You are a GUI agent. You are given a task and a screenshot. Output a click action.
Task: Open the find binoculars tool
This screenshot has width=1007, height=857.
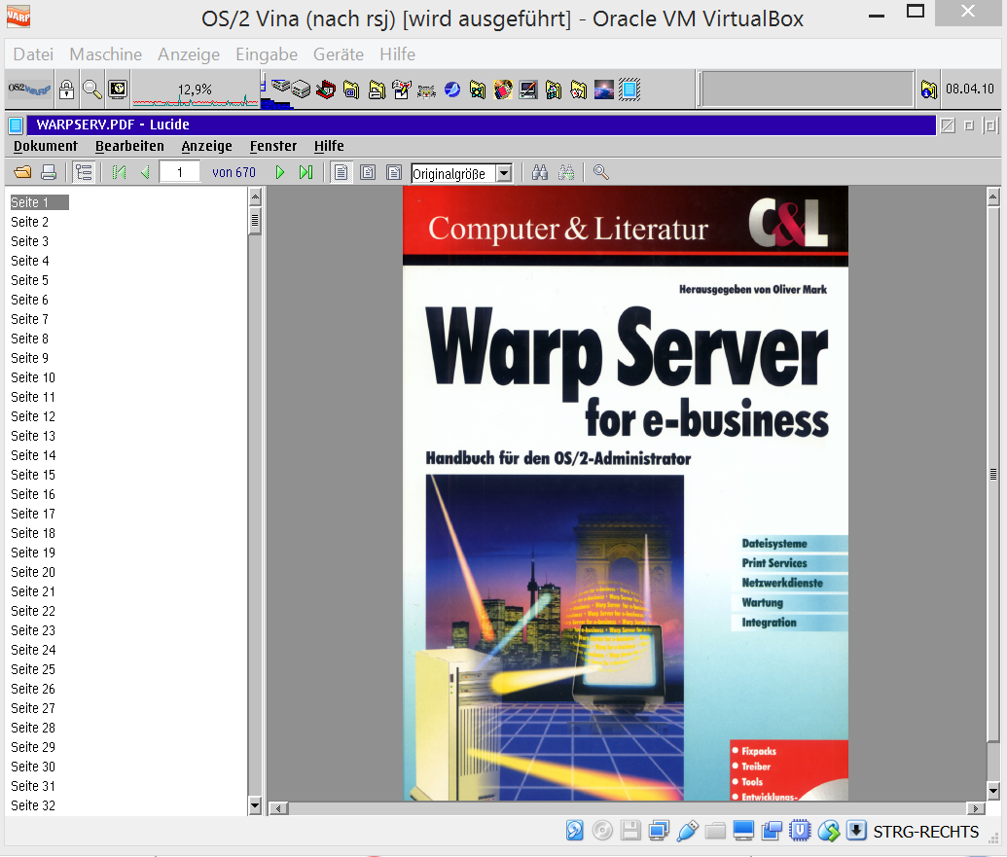click(540, 173)
